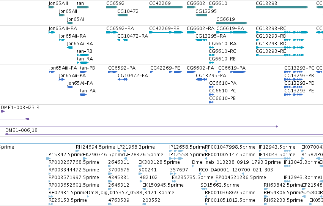Select BAC clone DME1-003H23.R
This screenshot has height=206, width=323.
click(3, 112)
